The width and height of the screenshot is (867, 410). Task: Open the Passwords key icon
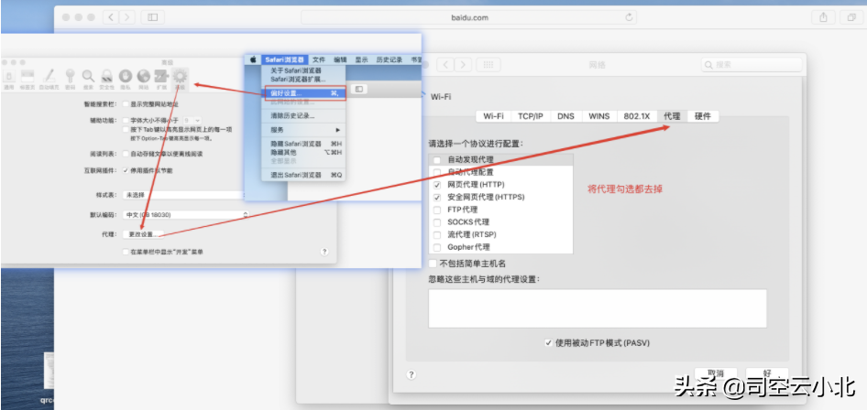click(x=71, y=78)
